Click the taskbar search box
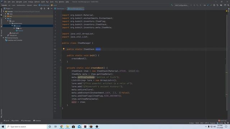Image resolution: width=230 pixels, height=129 pixels. 26,126
